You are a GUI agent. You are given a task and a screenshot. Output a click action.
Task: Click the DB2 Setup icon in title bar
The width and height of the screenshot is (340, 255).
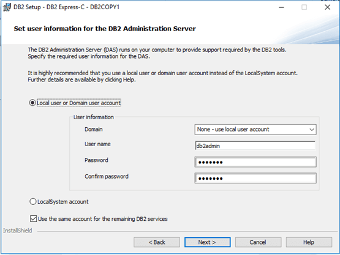click(7, 7)
